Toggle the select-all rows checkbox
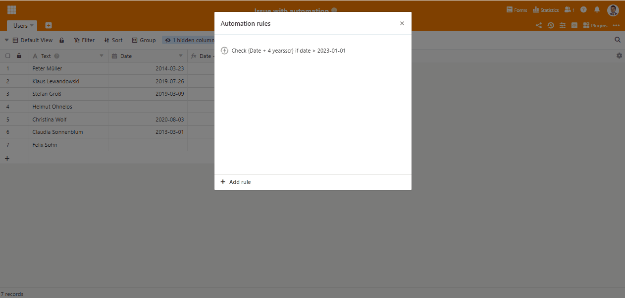Viewport: 625px width, 298px height. [8, 56]
